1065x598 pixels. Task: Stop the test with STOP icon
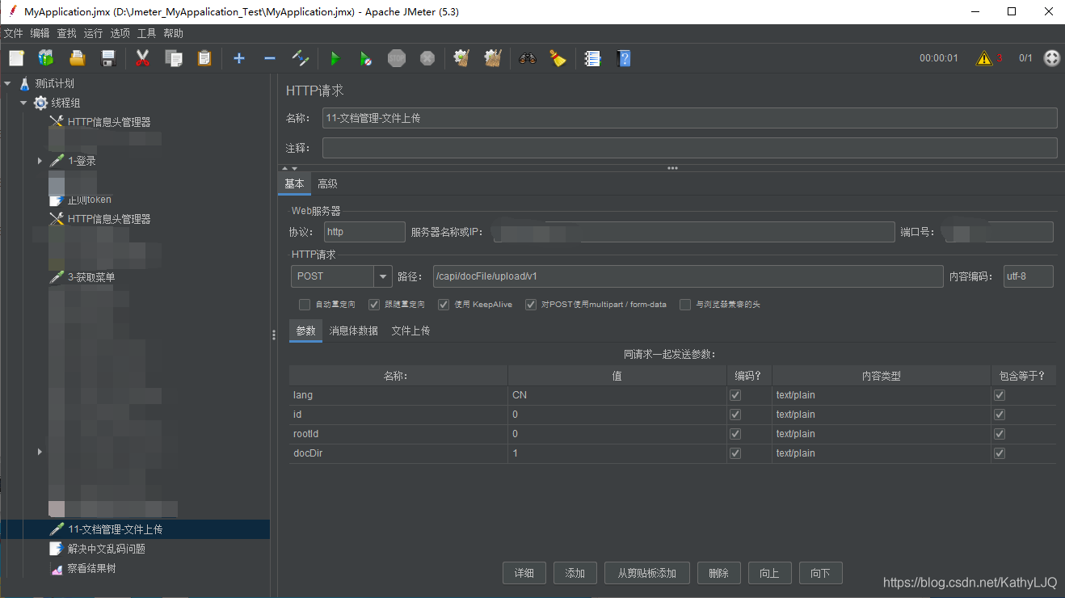(x=397, y=58)
